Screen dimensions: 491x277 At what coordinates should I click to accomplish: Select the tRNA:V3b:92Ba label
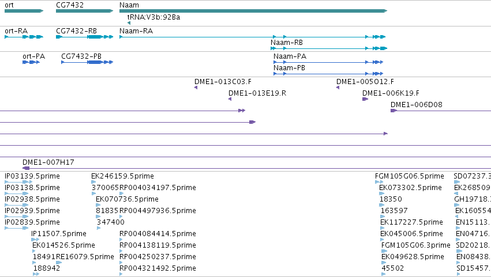coord(153,17)
